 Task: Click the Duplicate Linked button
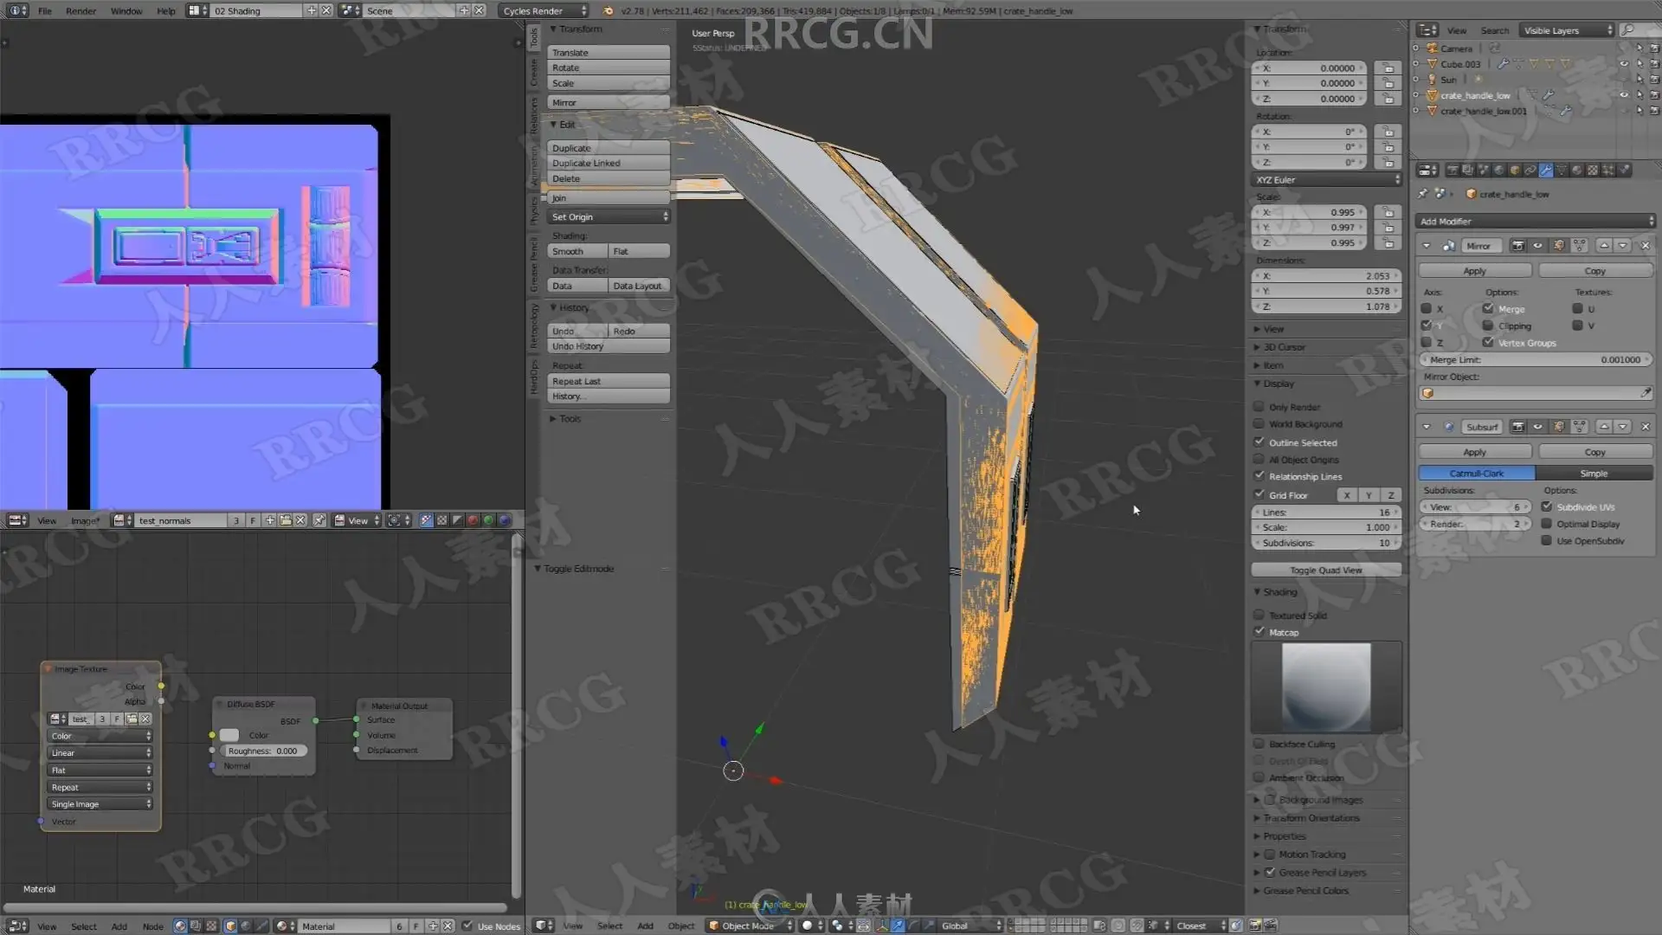tap(609, 163)
